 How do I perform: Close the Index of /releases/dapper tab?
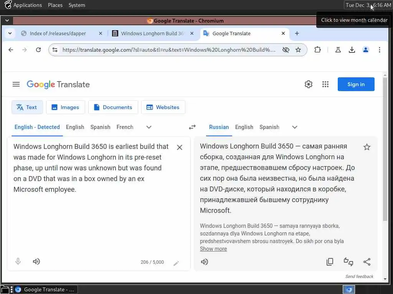[101, 33]
